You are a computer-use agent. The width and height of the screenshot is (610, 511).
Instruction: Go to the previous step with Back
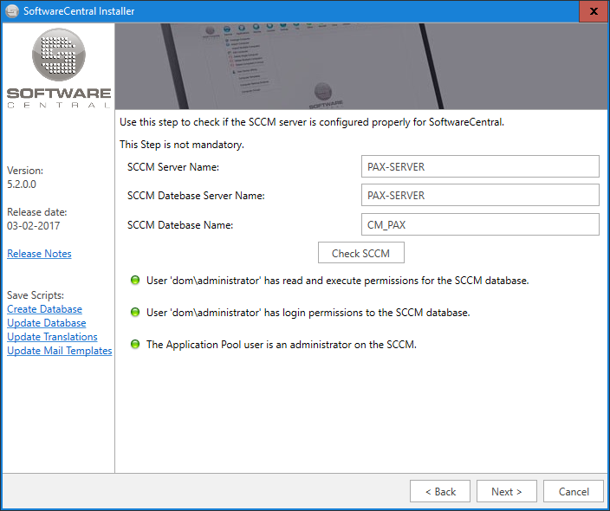(440, 491)
